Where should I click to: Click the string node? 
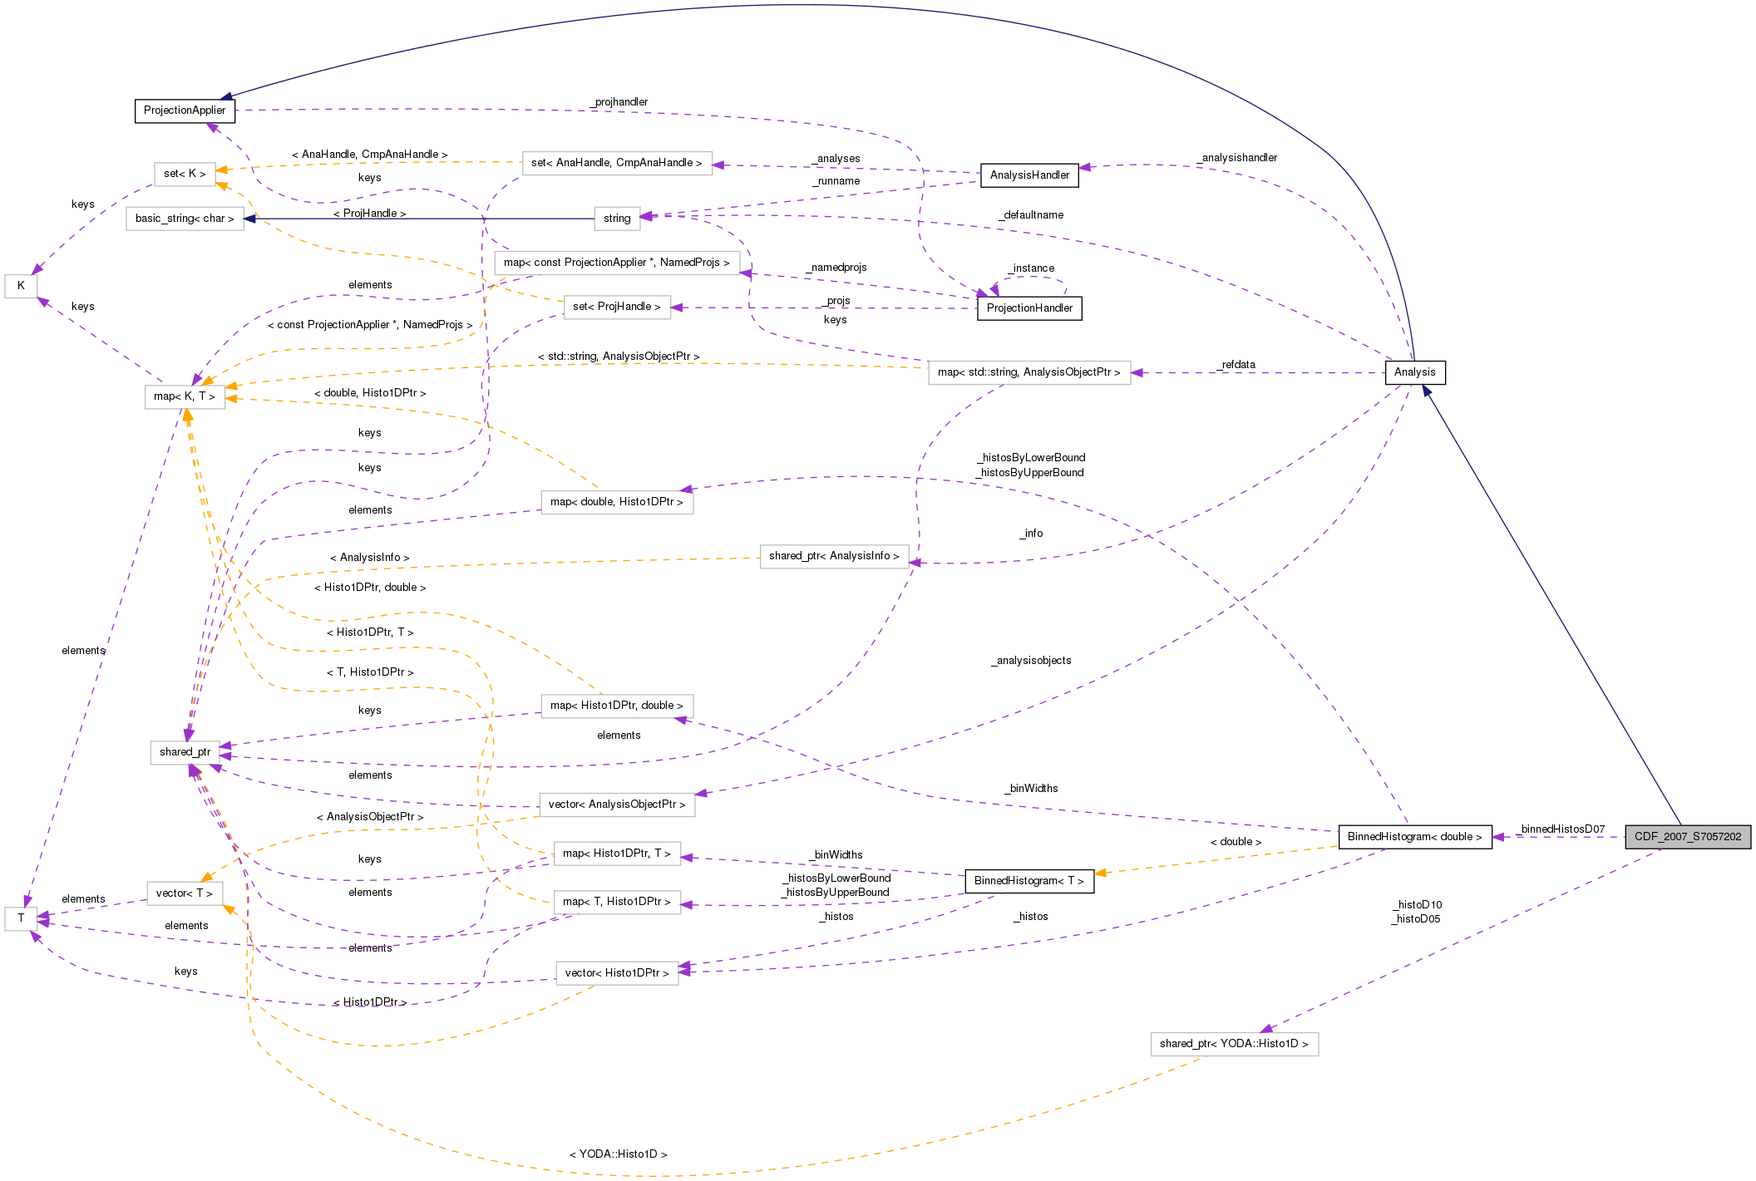(x=617, y=219)
